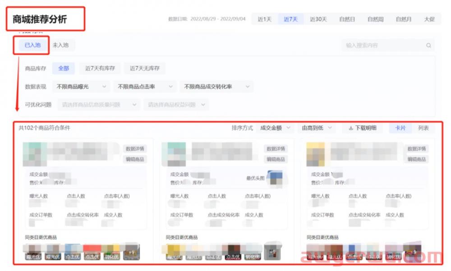Switch to 自然月 date mode
This screenshot has height=271, width=451.
(404, 19)
